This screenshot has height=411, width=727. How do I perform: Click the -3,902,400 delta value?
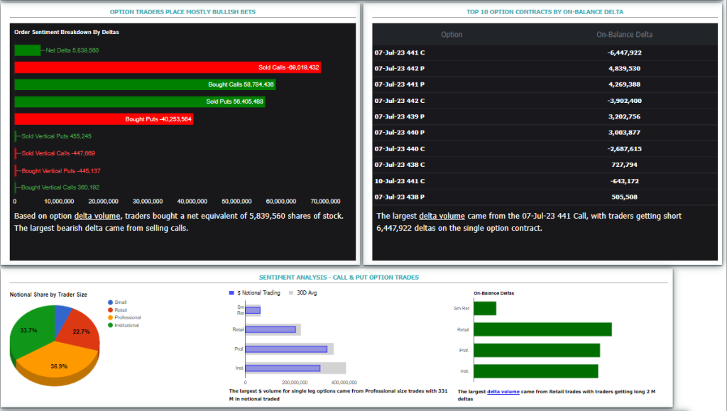624,101
